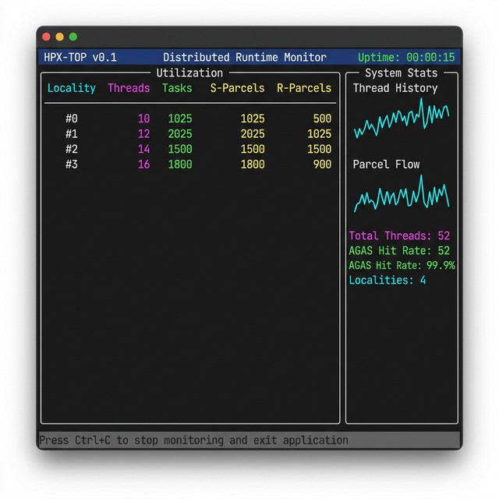Click the AGAS Hit Rate 99.9% line
Screen dimensions: 499x499
402,266
